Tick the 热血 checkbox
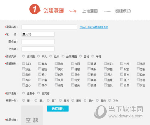Screen dimensions: 150x125 pyautogui.click(x=23, y=69)
